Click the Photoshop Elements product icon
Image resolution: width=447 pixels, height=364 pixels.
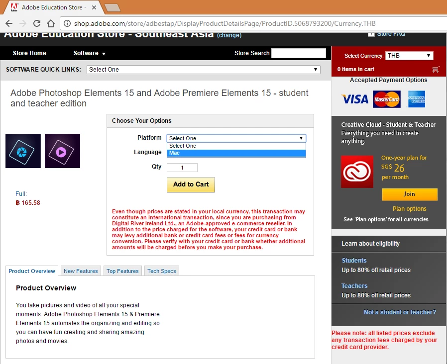[23, 151]
